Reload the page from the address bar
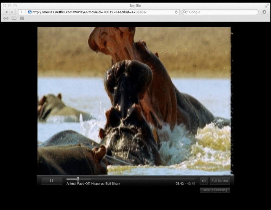The image size is (271, 210). pos(176,12)
